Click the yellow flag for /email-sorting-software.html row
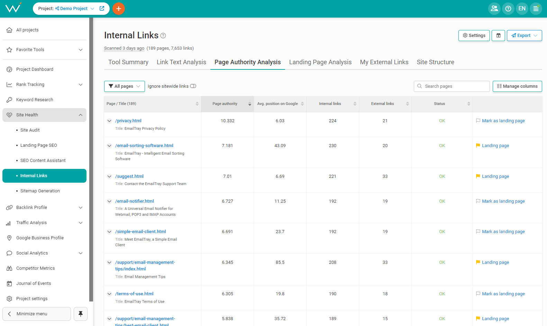The height and width of the screenshot is (326, 547). pos(478,145)
